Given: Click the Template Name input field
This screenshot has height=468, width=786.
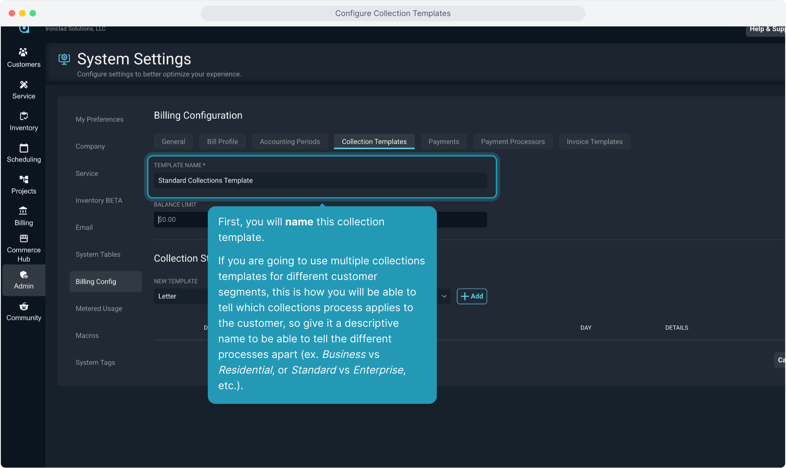Looking at the screenshot, I should [320, 181].
